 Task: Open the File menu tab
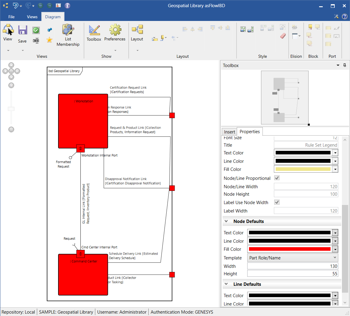pos(11,17)
